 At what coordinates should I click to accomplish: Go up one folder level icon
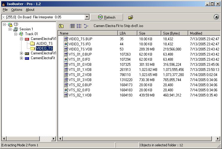click(61, 26)
